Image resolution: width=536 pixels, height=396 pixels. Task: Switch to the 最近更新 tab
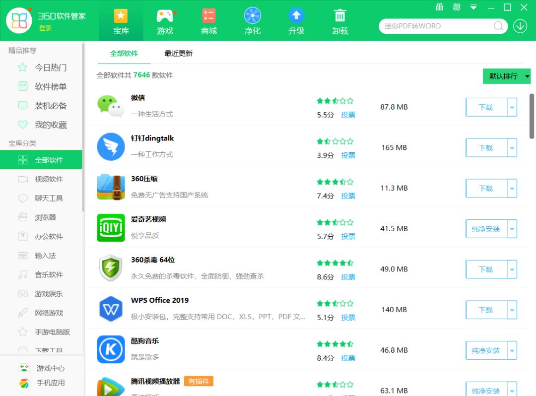coord(179,54)
